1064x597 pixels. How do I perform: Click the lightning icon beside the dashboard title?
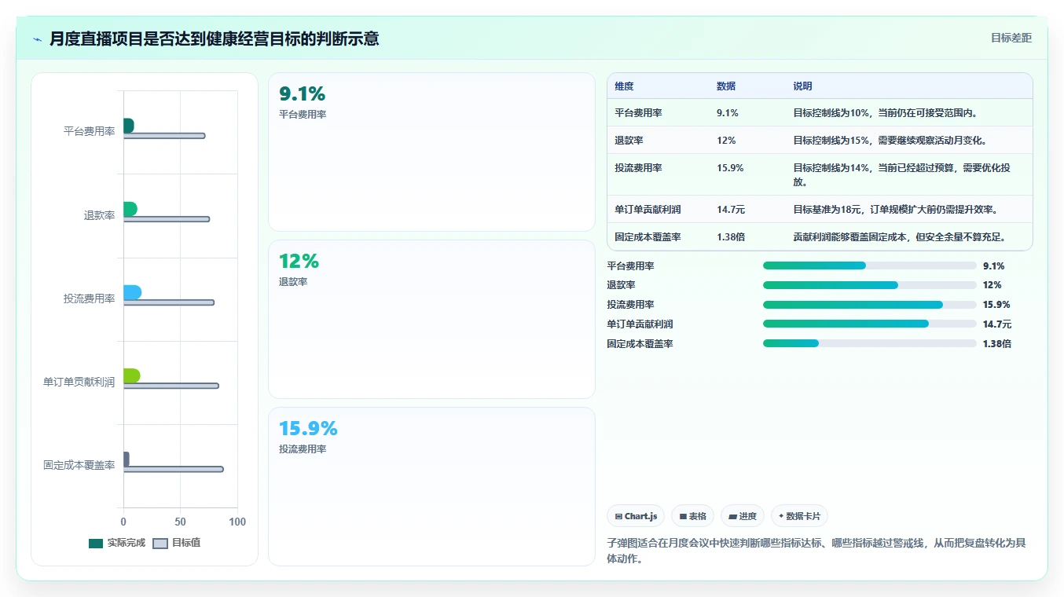pos(37,39)
